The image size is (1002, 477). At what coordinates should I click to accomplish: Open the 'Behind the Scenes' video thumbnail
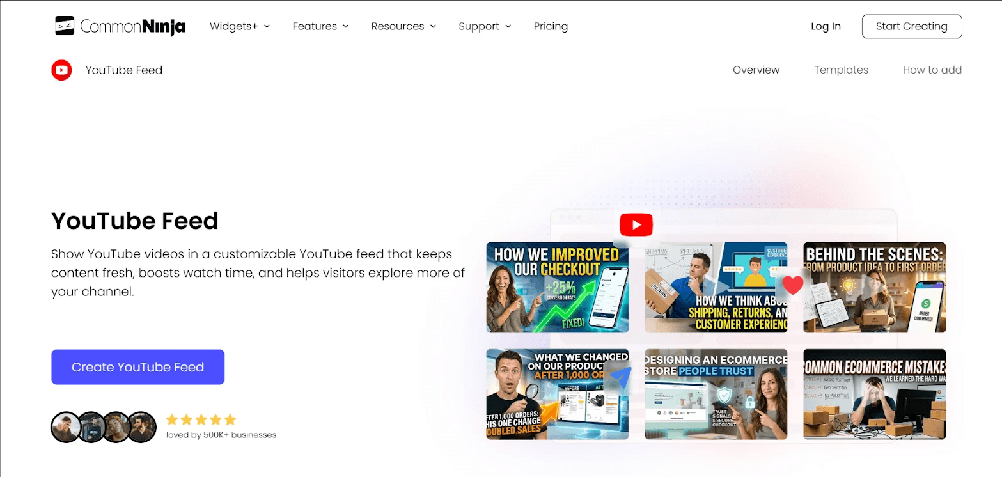coord(874,287)
